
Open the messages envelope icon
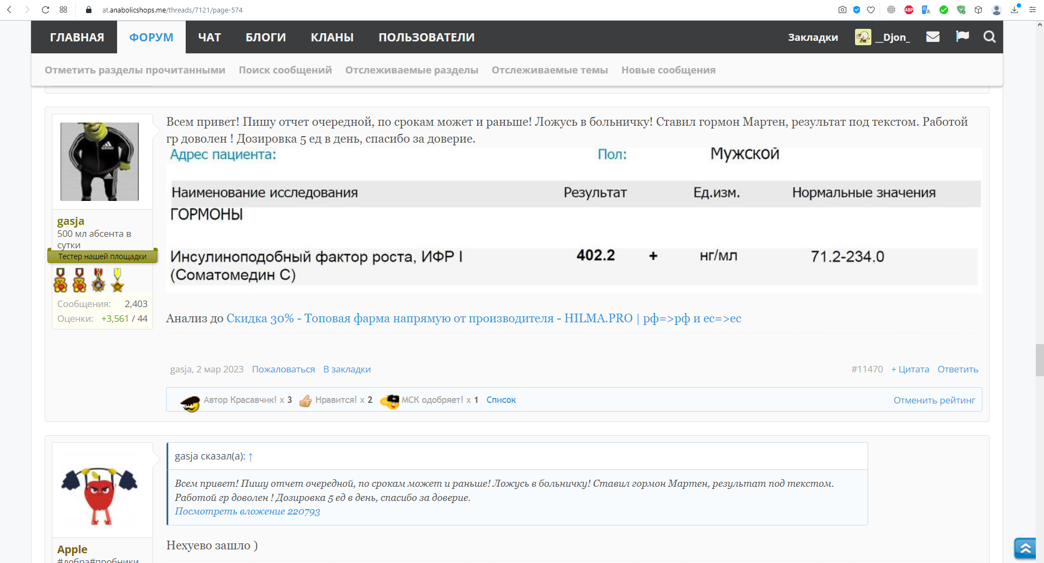pyautogui.click(x=932, y=37)
